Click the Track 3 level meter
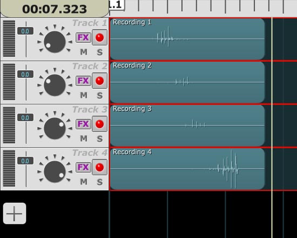This screenshot has width=297, height=238. pyautogui.click(x=9, y=125)
